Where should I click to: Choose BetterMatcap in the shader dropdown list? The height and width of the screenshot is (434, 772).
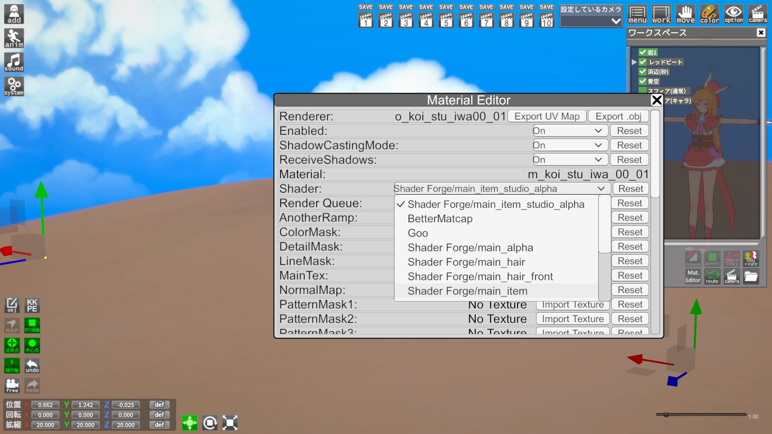440,219
